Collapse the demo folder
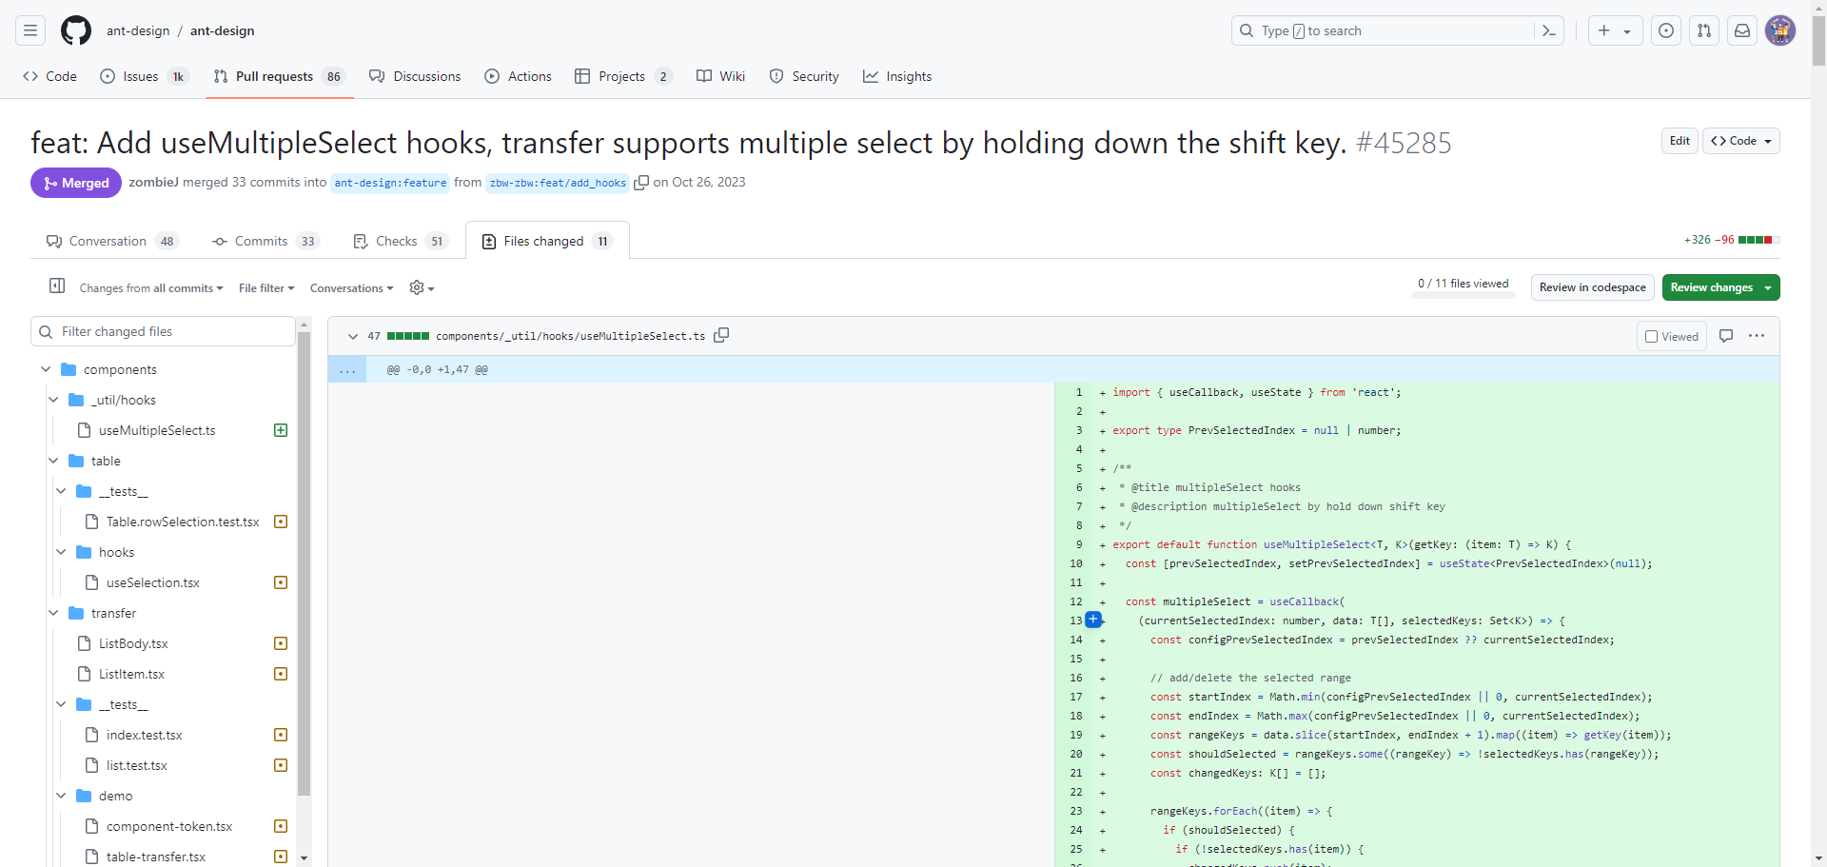Viewport: 1827px width, 867px height. pyautogui.click(x=61, y=796)
